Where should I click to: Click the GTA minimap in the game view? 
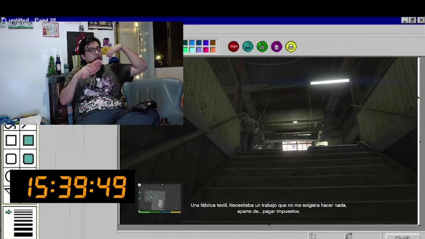coord(160,198)
